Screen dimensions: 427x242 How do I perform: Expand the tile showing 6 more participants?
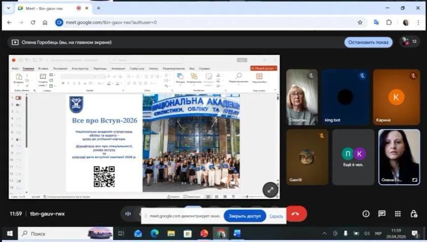(353, 157)
